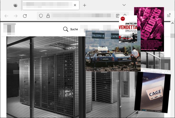This screenshot has width=175, height=118.
Task: Click the magnifying glass search icon
Action: tap(66, 29)
